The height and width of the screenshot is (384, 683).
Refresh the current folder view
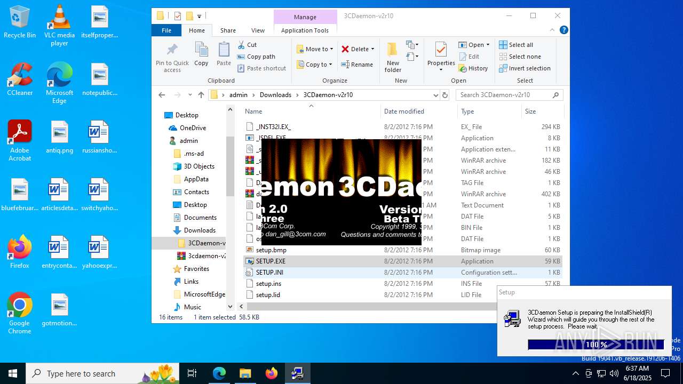pos(445,95)
